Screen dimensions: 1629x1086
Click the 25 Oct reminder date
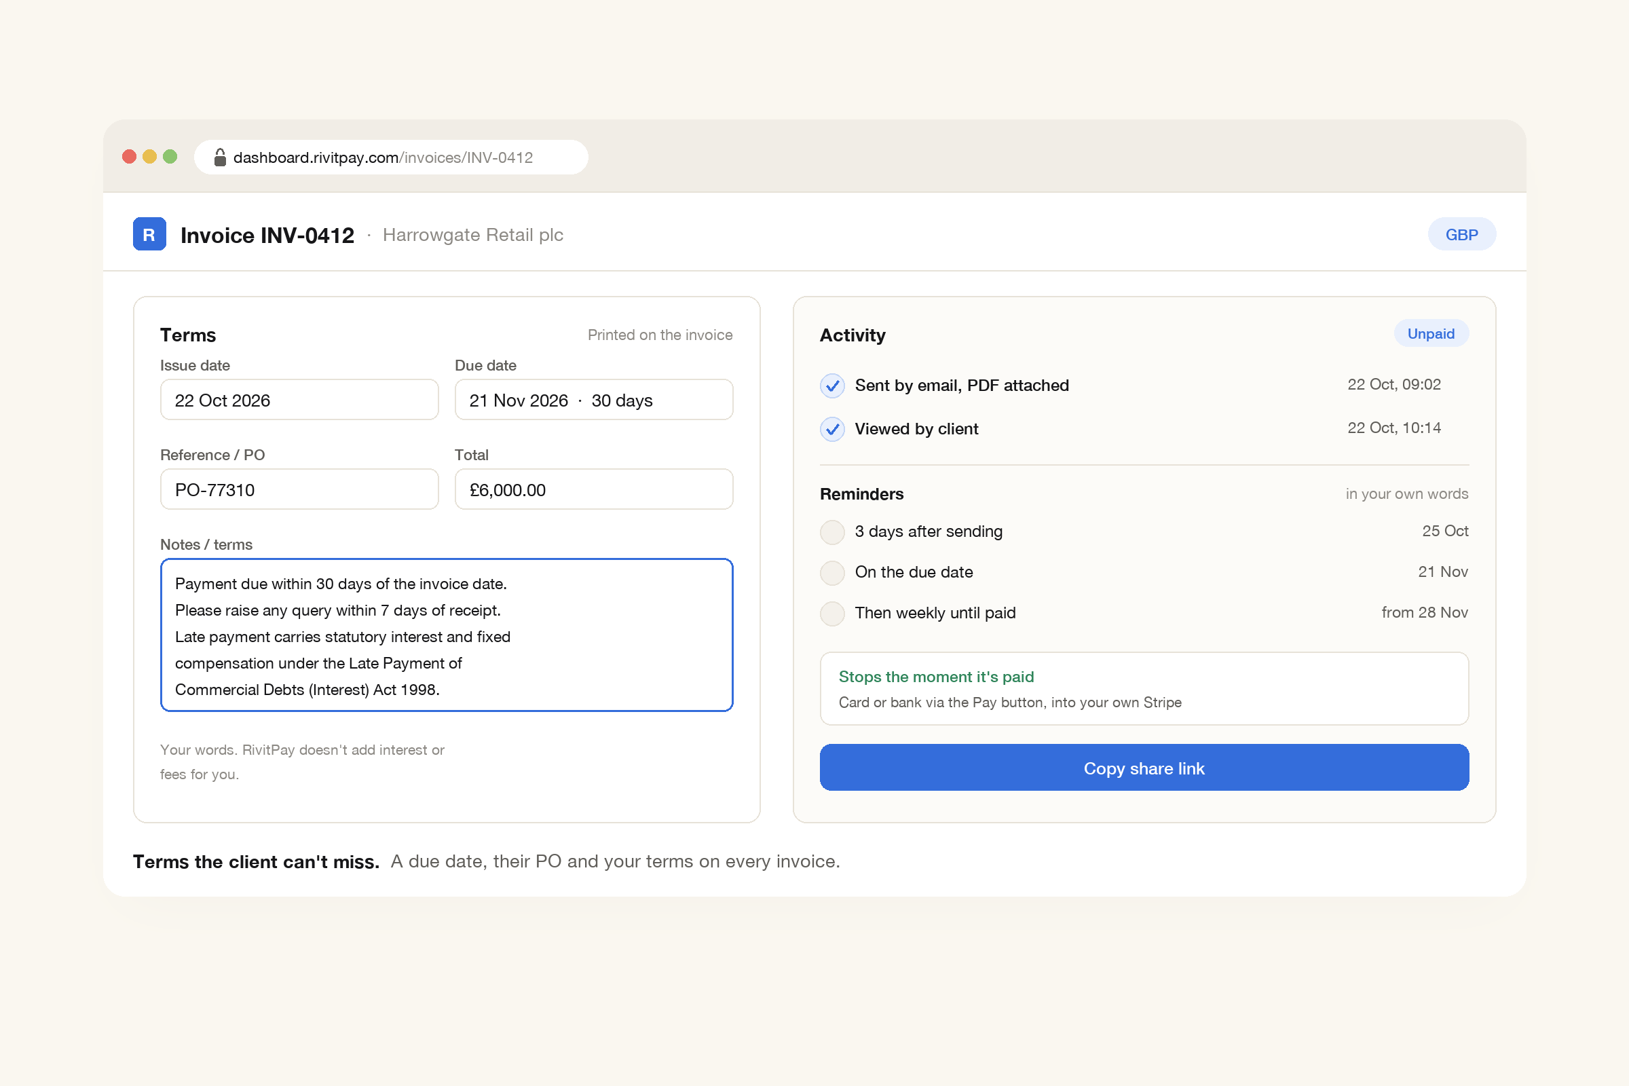pos(1446,531)
